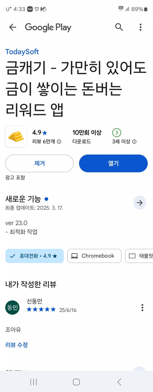Image resolution: width=153 pixels, height=392 pixels.
Task: Tap the 열기 open button
Action: pos(113,163)
